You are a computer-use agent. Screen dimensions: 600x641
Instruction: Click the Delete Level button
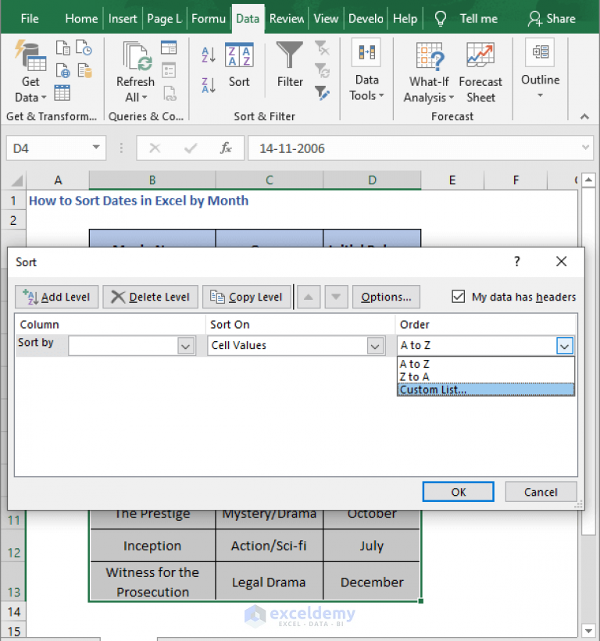pos(151,297)
